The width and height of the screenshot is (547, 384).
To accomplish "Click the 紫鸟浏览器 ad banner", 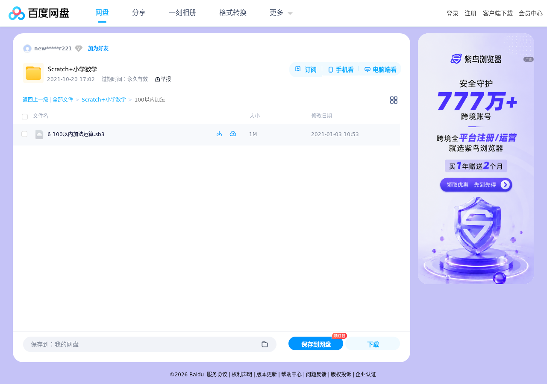I will pos(476,159).
